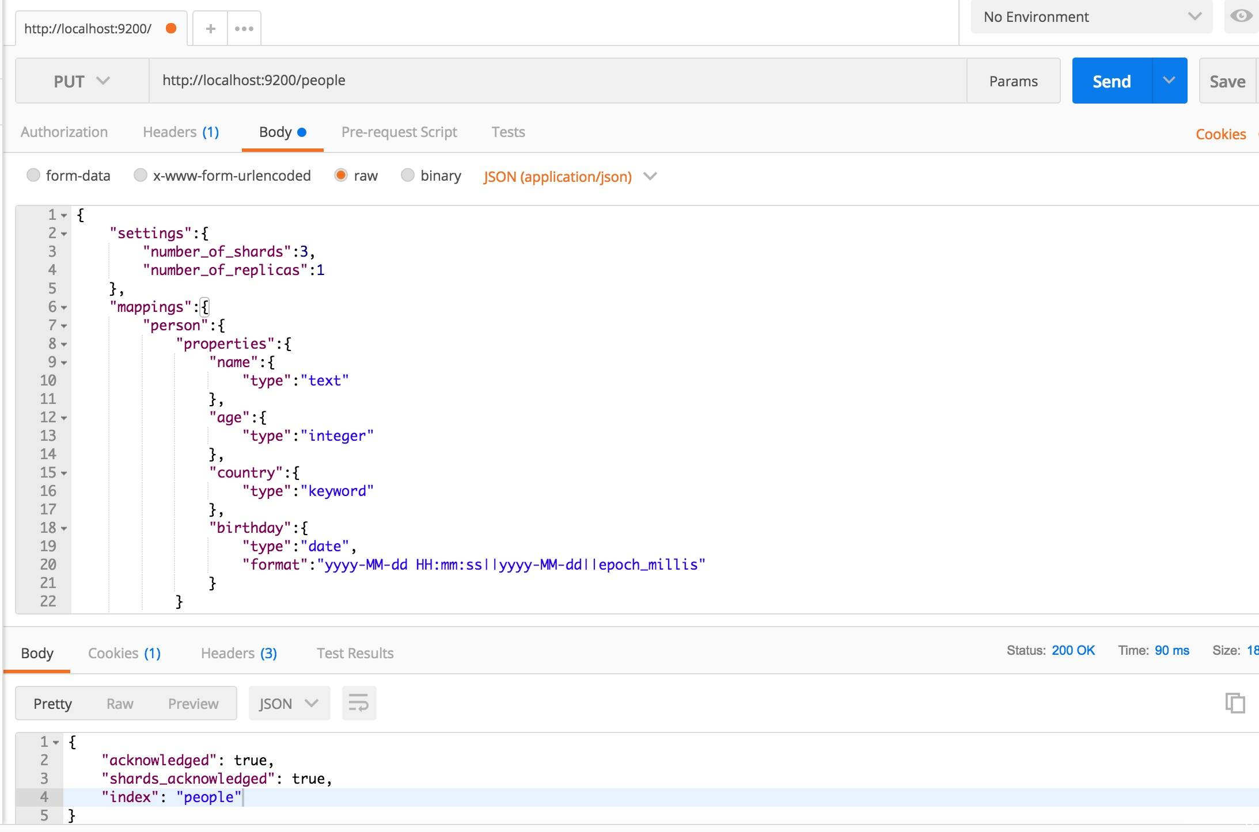
Task: Toggle line wrap icon in response
Action: (x=359, y=703)
